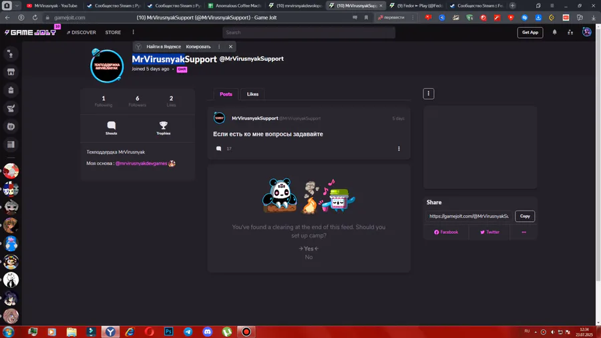Open the post's comments icon

pyautogui.click(x=218, y=149)
